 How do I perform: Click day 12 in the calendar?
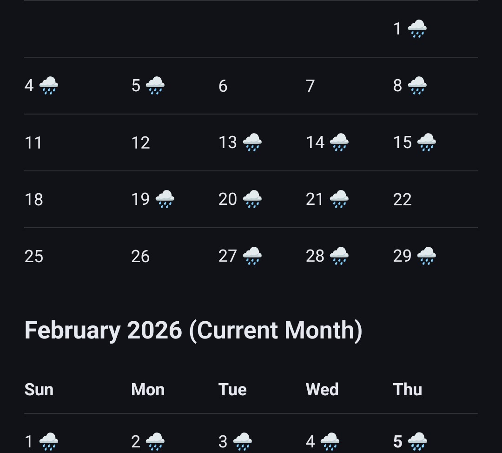140,142
